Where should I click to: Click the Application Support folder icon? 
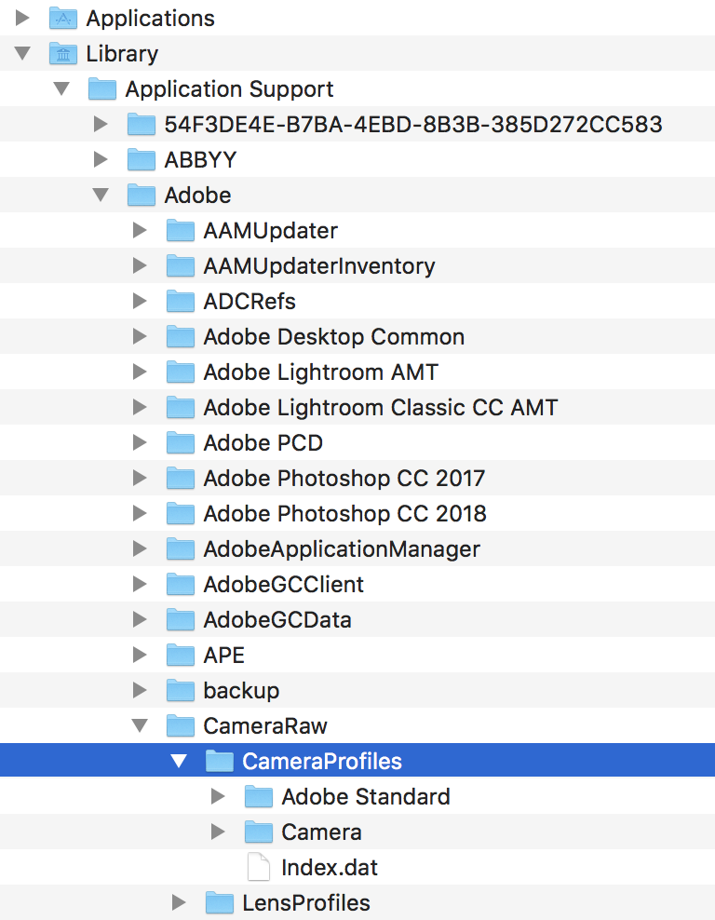click(102, 89)
